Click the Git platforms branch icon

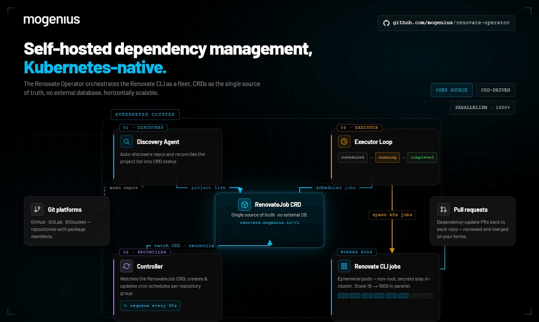[37, 209]
